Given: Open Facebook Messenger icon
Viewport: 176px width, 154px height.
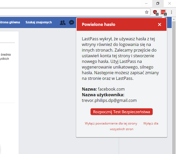Looking at the screenshot, I should 72,23.
